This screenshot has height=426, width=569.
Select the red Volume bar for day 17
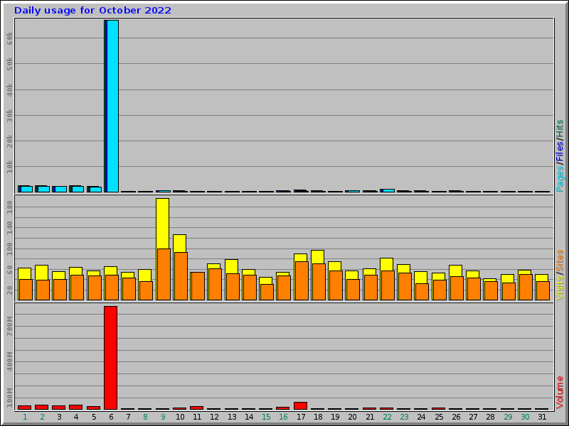point(300,405)
